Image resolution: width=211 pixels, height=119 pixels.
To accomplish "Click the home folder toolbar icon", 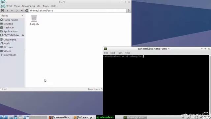I will coord(27,11).
